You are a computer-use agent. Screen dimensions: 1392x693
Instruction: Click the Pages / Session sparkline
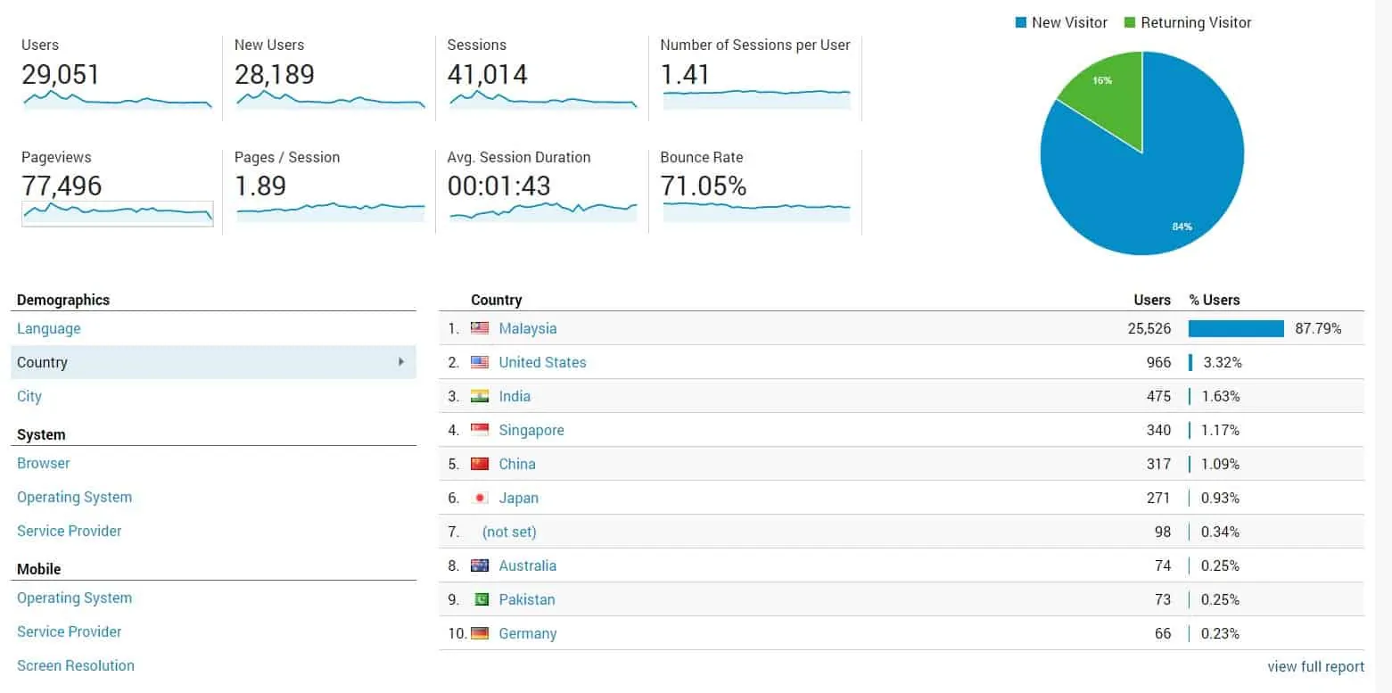click(x=330, y=211)
